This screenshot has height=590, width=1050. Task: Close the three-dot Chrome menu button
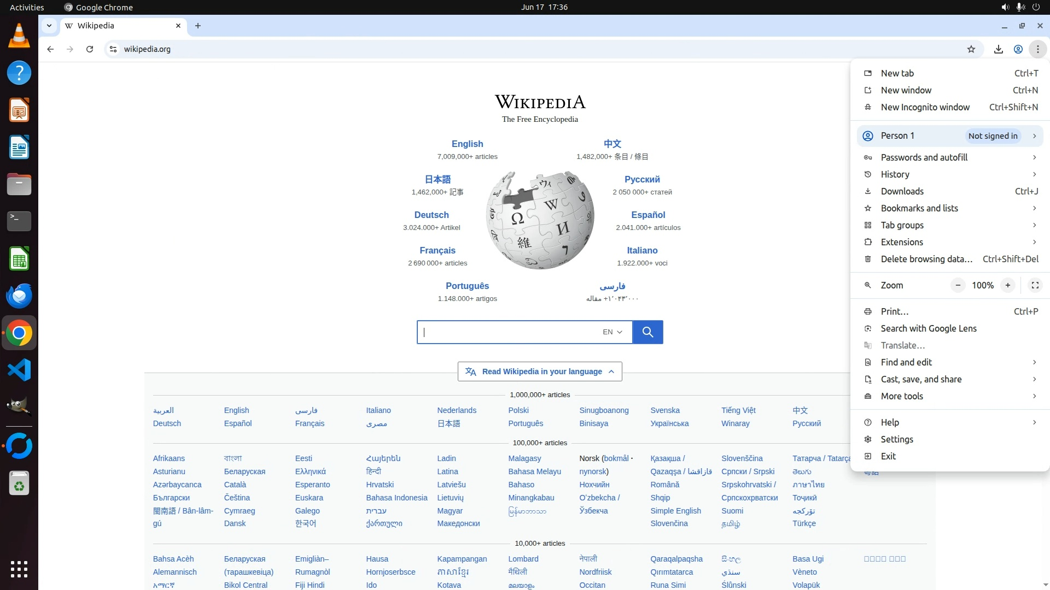point(1037,49)
